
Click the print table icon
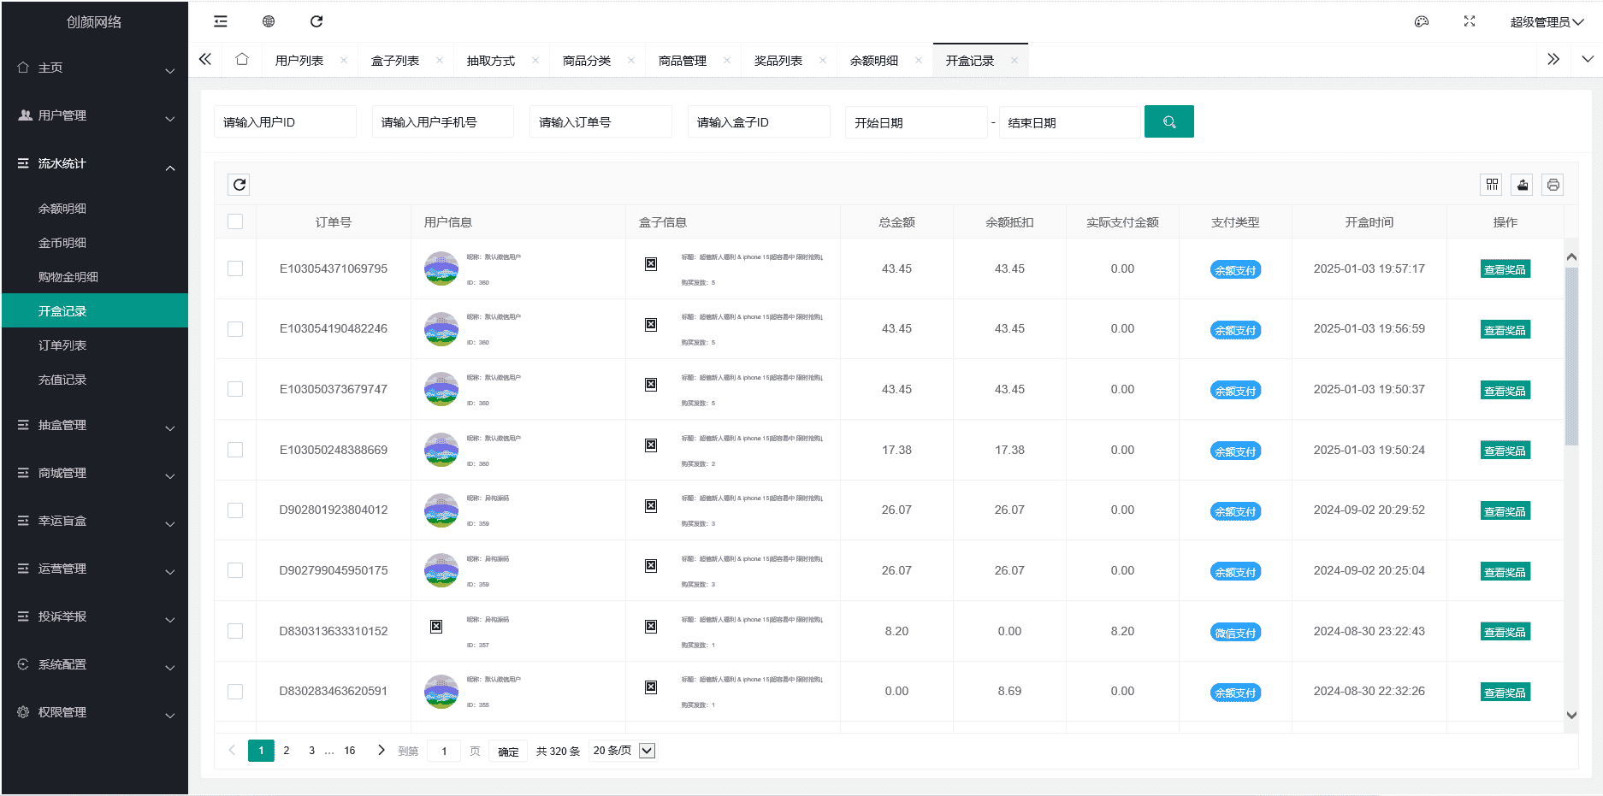[x=1553, y=185]
